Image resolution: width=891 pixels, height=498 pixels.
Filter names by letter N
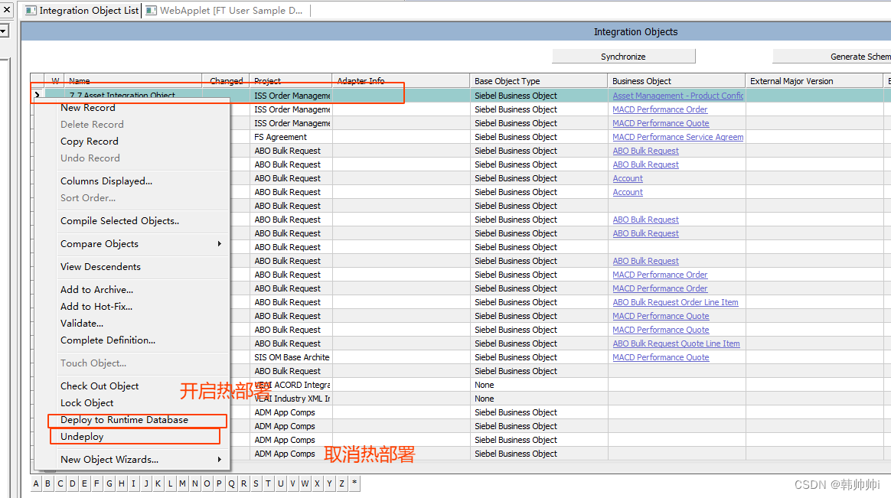point(195,483)
